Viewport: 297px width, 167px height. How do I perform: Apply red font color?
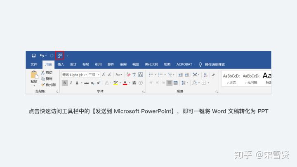(x=125, y=83)
